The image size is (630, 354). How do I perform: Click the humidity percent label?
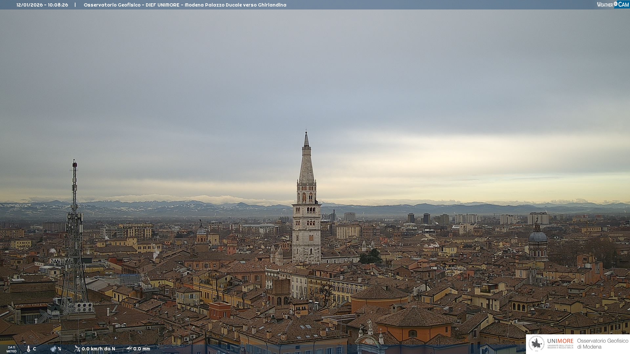(x=59, y=349)
